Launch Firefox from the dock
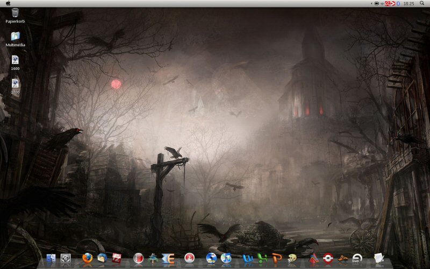The width and height of the screenshot is (430, 269). [x=87, y=258]
